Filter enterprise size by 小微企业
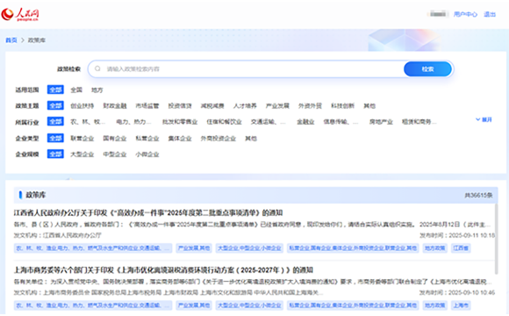509x316 pixels. point(147,154)
